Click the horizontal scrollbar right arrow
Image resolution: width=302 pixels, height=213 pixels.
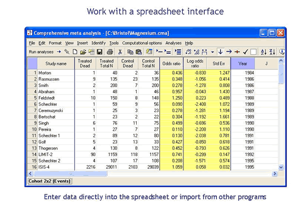click(275, 173)
